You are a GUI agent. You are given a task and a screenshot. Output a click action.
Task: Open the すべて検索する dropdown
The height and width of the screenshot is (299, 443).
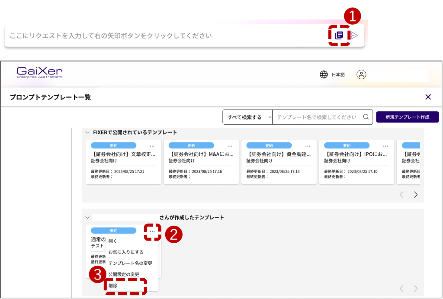click(247, 117)
